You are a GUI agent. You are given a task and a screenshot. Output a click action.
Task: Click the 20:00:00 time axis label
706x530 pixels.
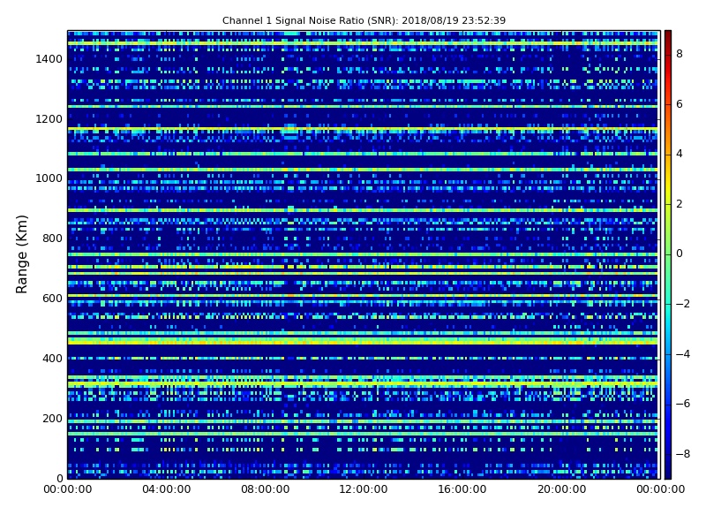click(x=562, y=489)
